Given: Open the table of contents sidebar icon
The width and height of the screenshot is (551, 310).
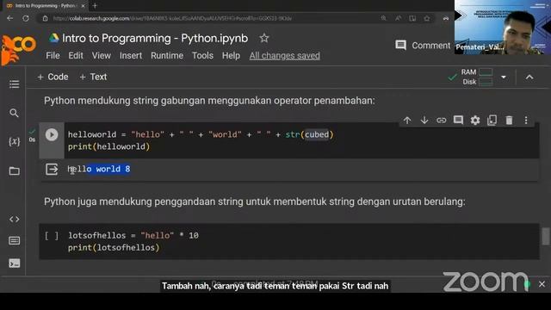Looking at the screenshot, I should point(14,84).
